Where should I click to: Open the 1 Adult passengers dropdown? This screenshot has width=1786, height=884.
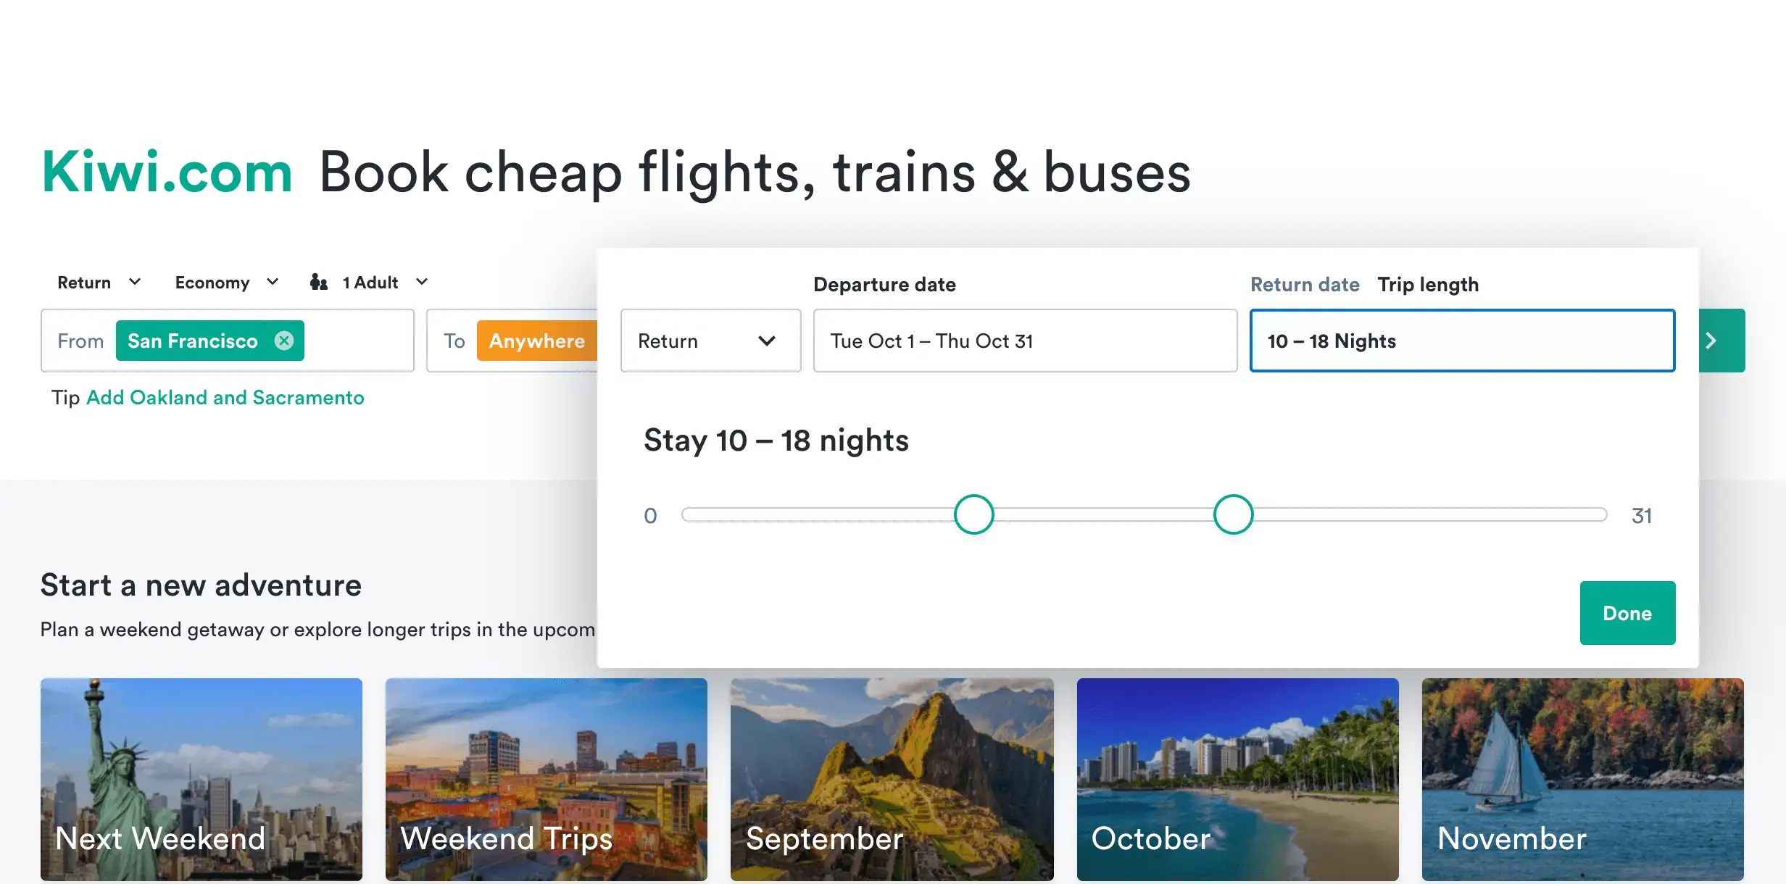[384, 282]
